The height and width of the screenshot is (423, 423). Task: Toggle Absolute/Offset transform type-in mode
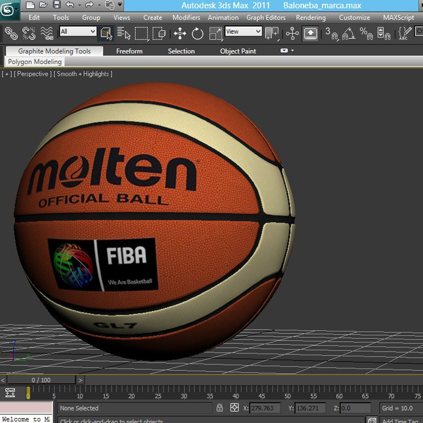pyautogui.click(x=234, y=408)
